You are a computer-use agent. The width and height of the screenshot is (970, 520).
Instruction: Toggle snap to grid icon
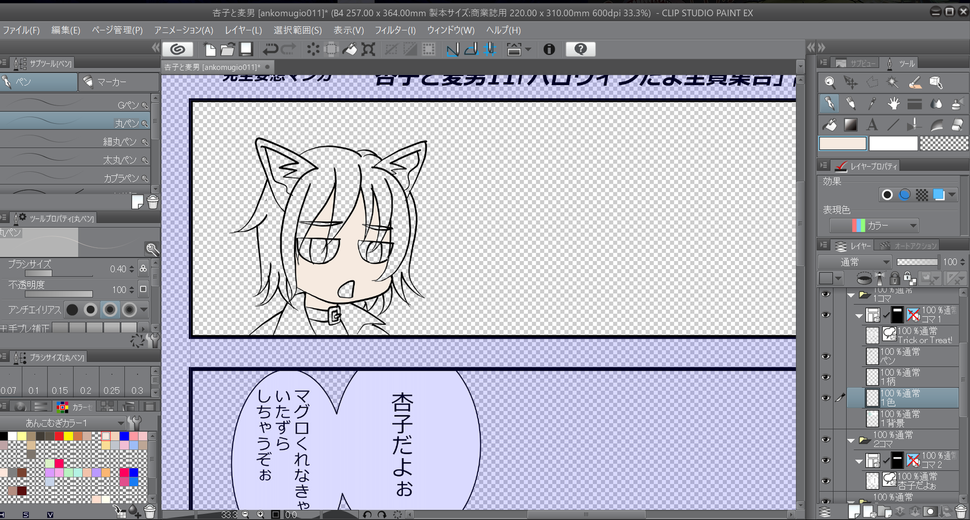[x=490, y=49]
